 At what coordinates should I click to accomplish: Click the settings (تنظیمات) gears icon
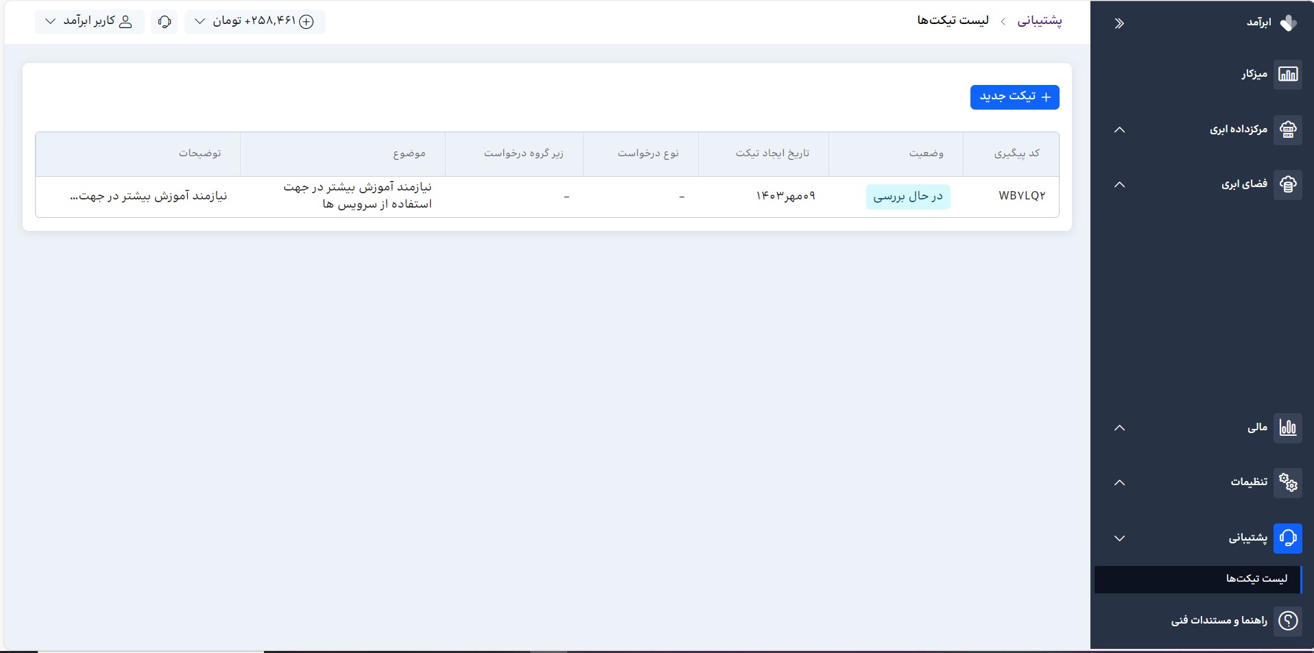tap(1288, 482)
